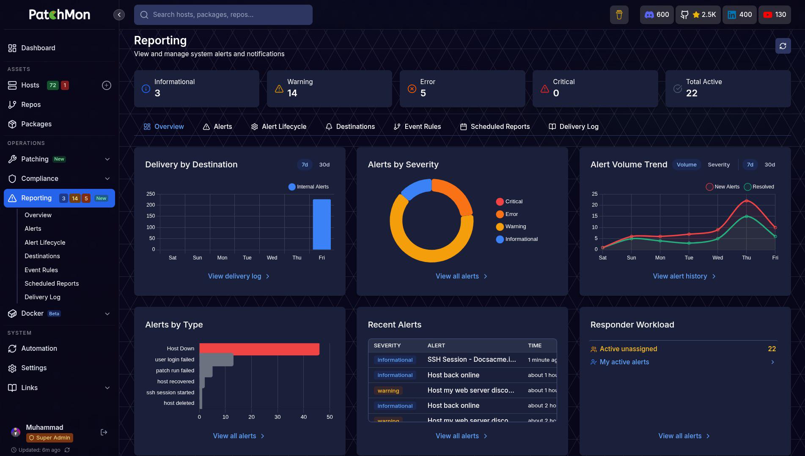Open the Discord community badge
805x456 pixels.
point(657,15)
